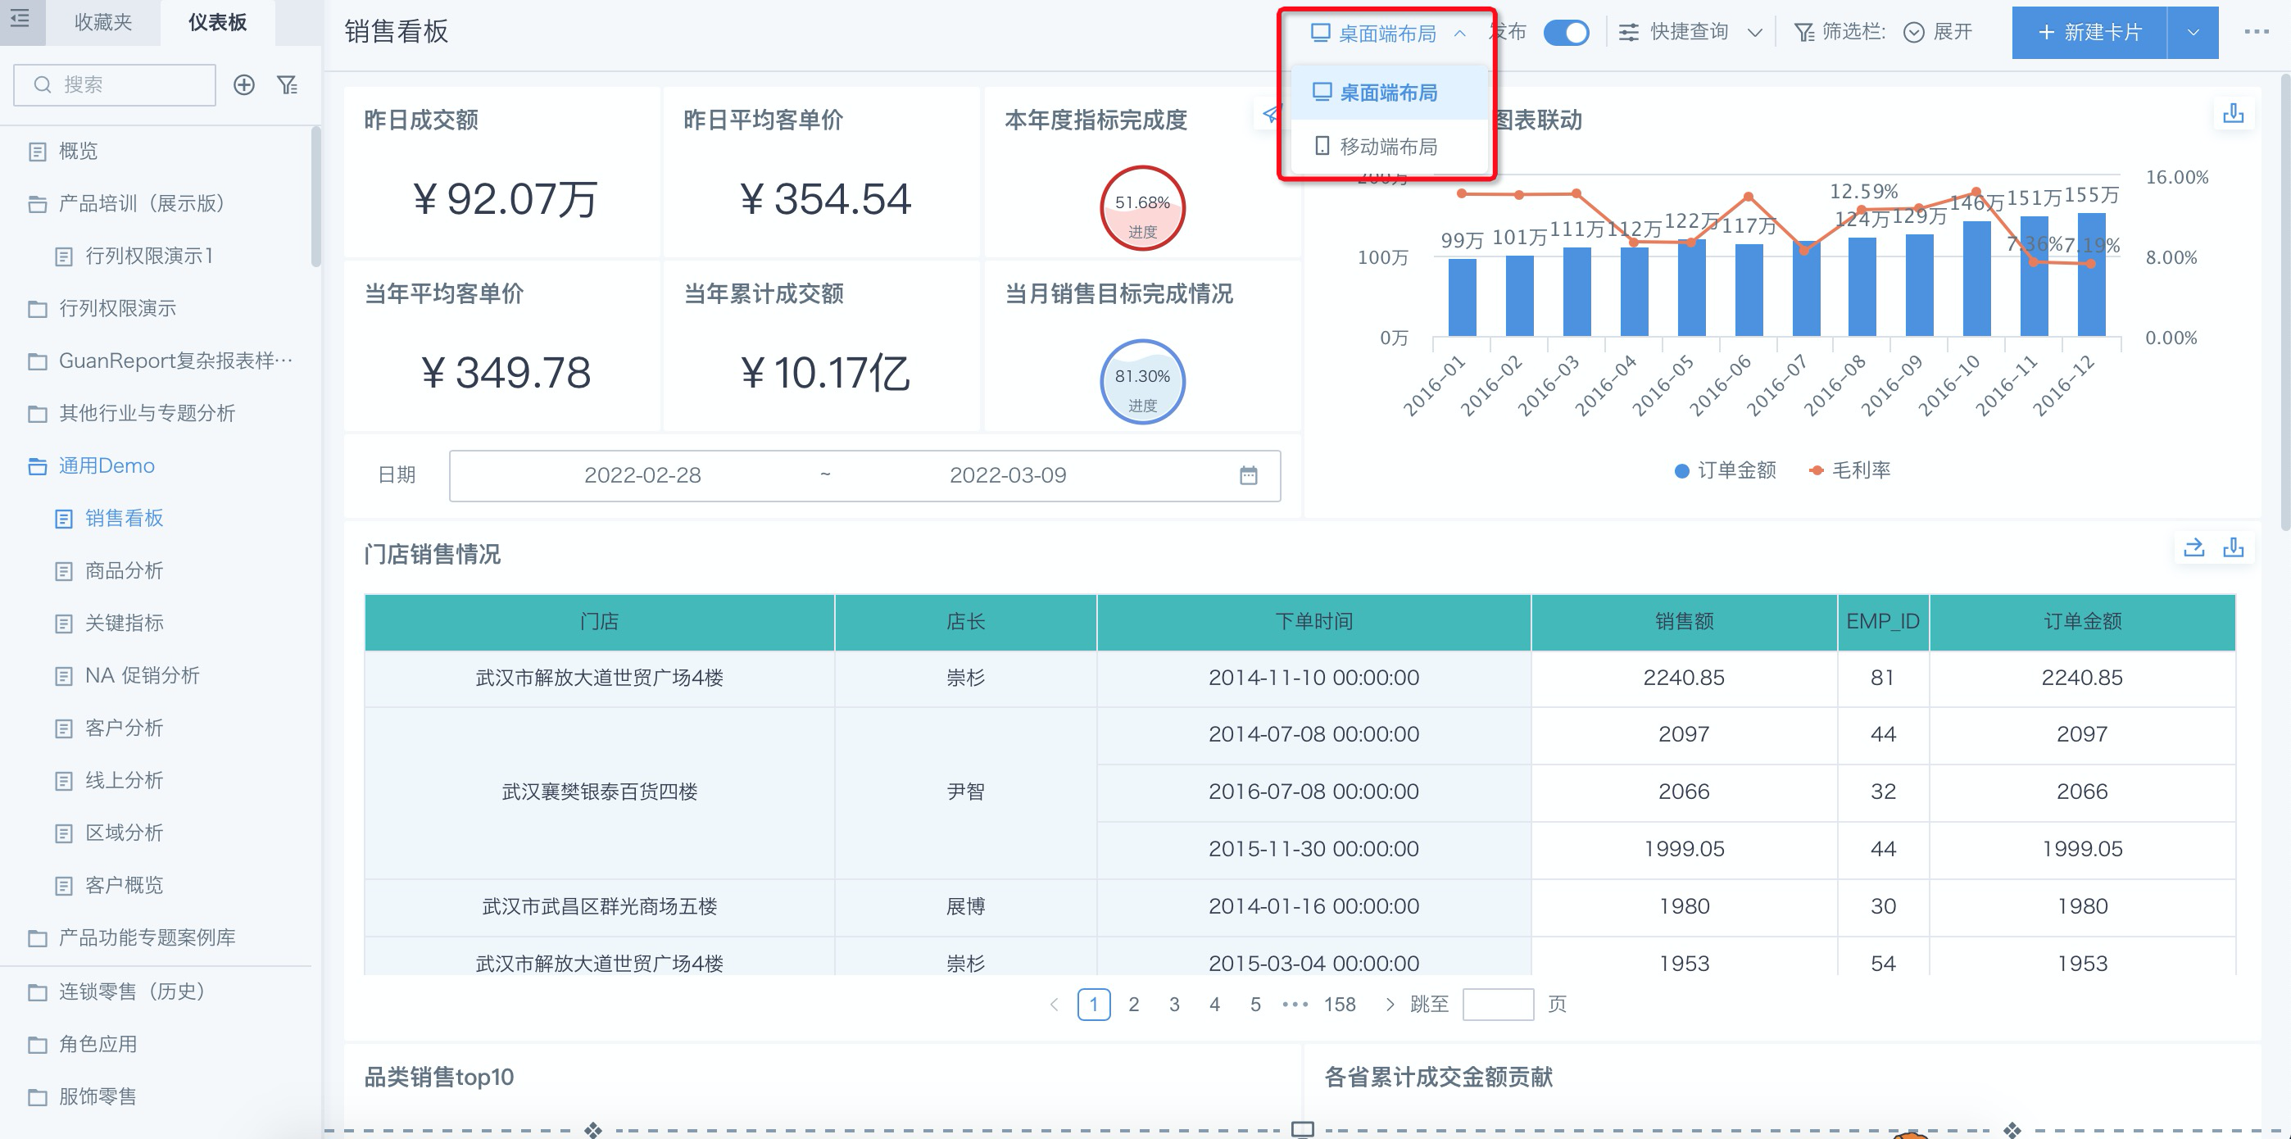Open the calendar icon in date range

tap(1248, 476)
